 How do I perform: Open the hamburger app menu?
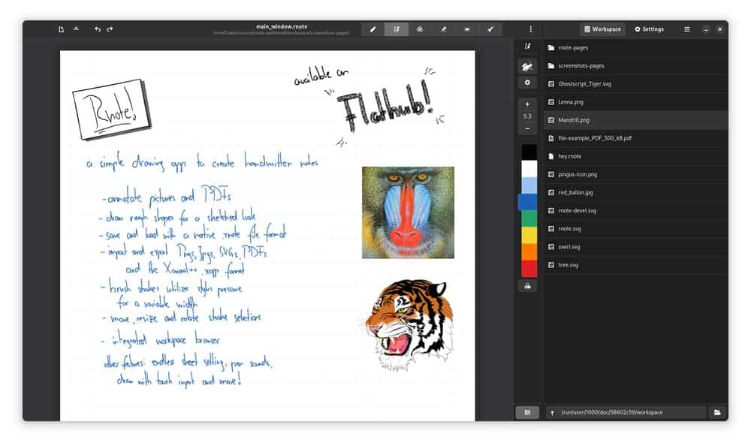[687, 29]
